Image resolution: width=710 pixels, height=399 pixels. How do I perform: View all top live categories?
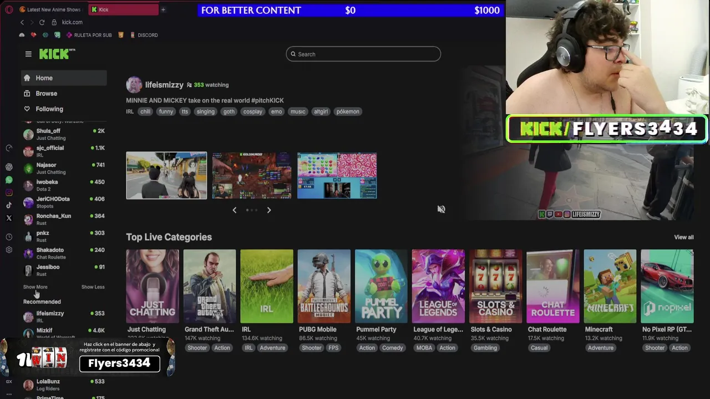[x=683, y=237]
